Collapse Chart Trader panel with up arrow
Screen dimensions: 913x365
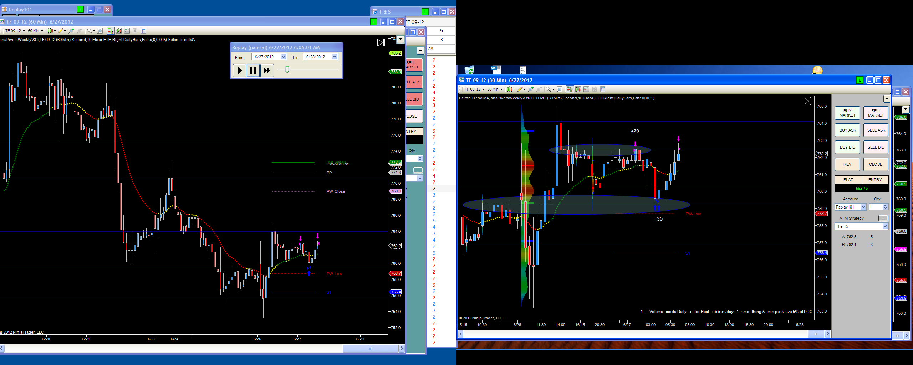887,98
